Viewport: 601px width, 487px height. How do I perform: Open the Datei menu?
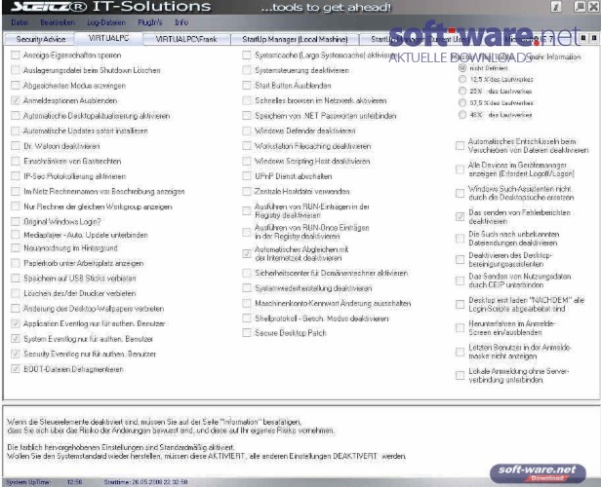pos(20,22)
